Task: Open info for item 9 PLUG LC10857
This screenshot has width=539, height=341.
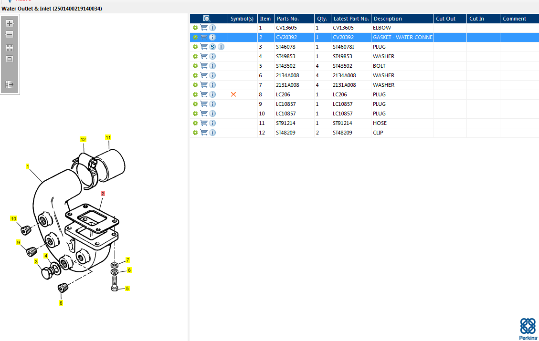Action: point(213,104)
